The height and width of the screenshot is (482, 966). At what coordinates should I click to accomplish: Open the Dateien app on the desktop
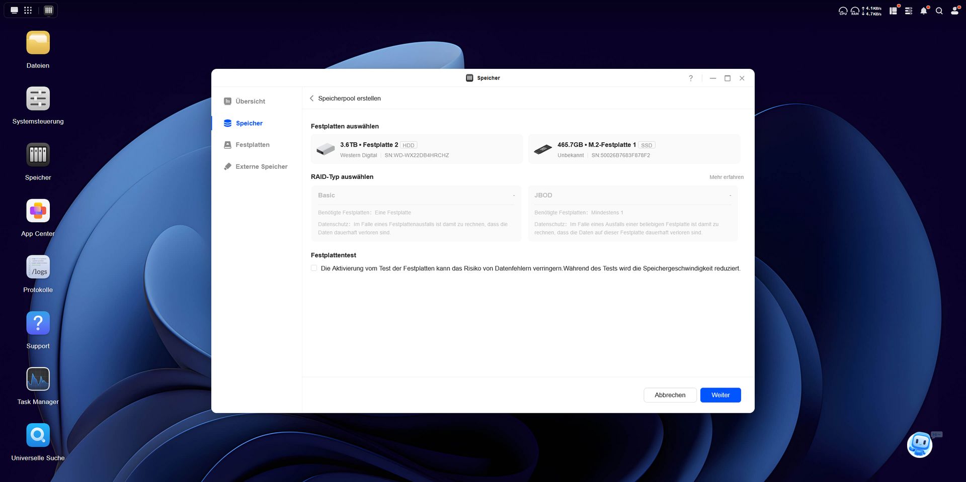click(38, 49)
